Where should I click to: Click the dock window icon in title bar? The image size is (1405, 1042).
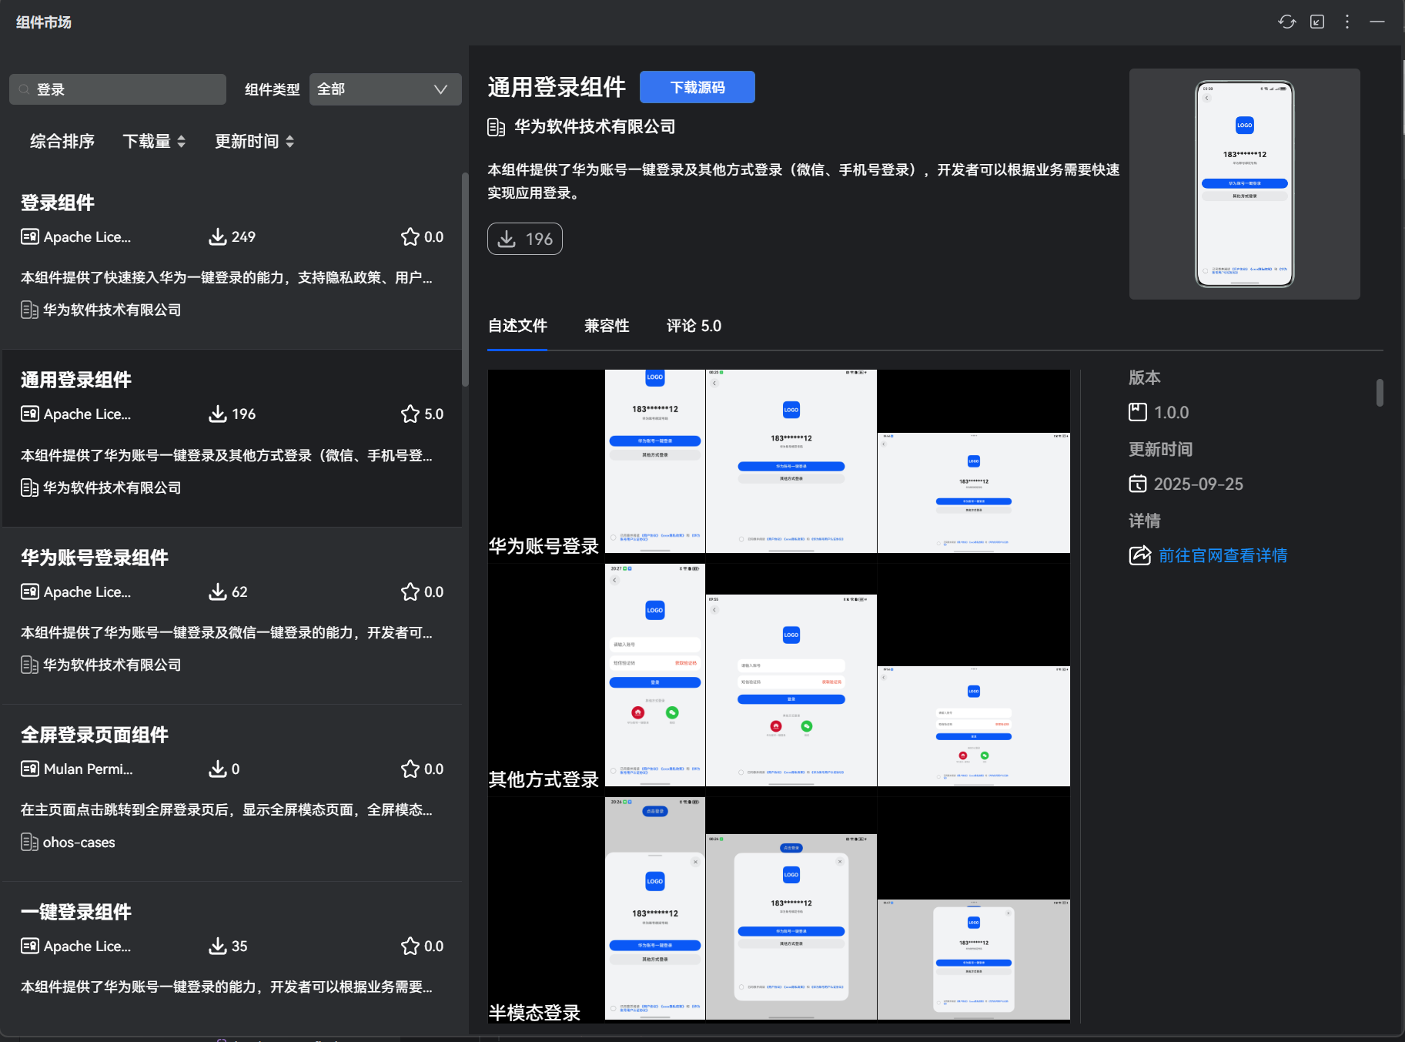coord(1317,22)
